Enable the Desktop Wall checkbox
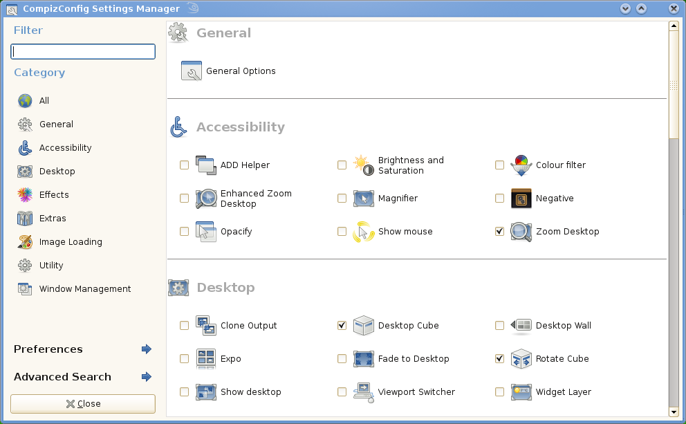 click(499, 326)
